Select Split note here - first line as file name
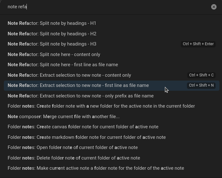The width and height of the screenshot is (222, 178). click(x=63, y=65)
